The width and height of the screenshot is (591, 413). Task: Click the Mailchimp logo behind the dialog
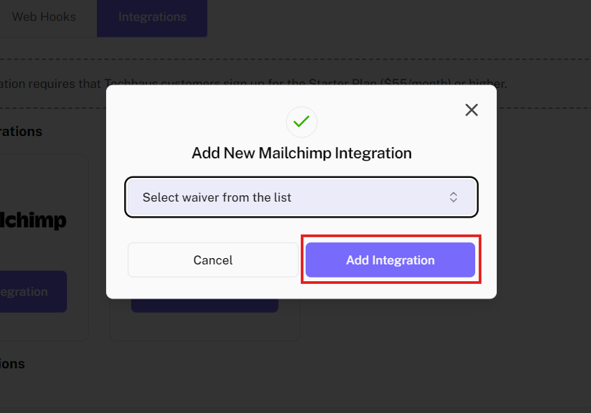[x=35, y=220]
